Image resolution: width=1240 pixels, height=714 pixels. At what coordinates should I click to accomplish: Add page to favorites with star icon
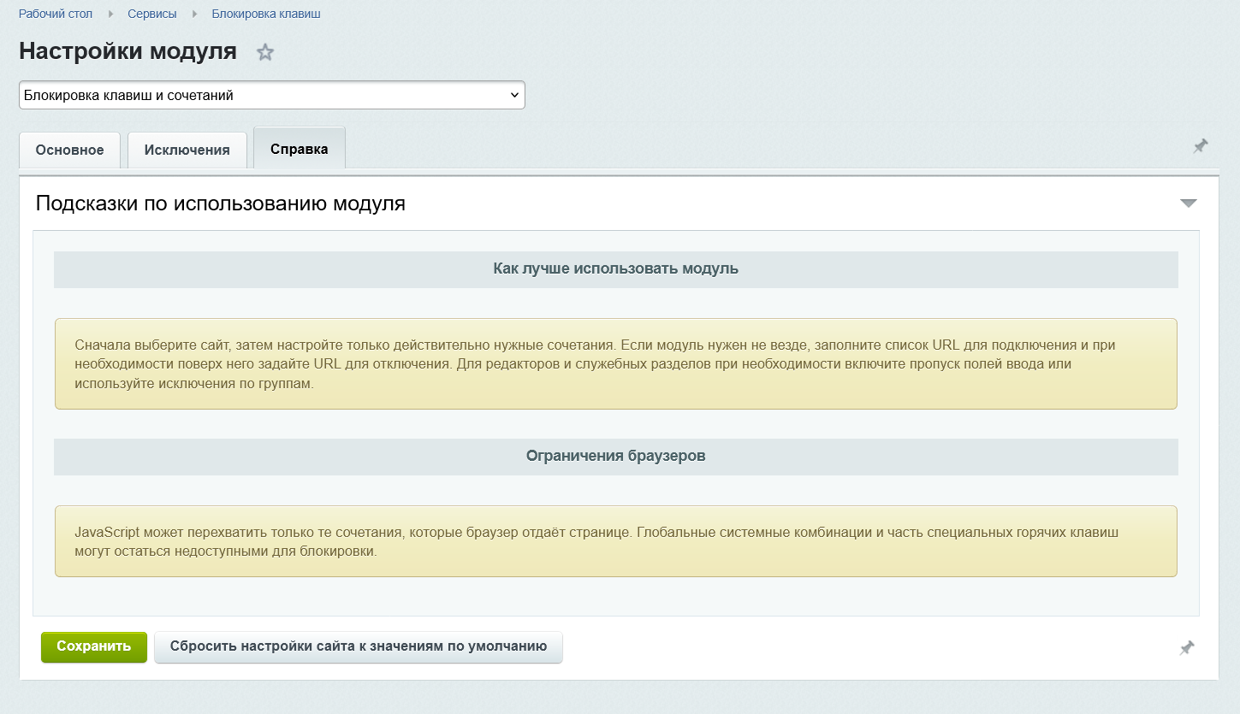click(x=265, y=52)
